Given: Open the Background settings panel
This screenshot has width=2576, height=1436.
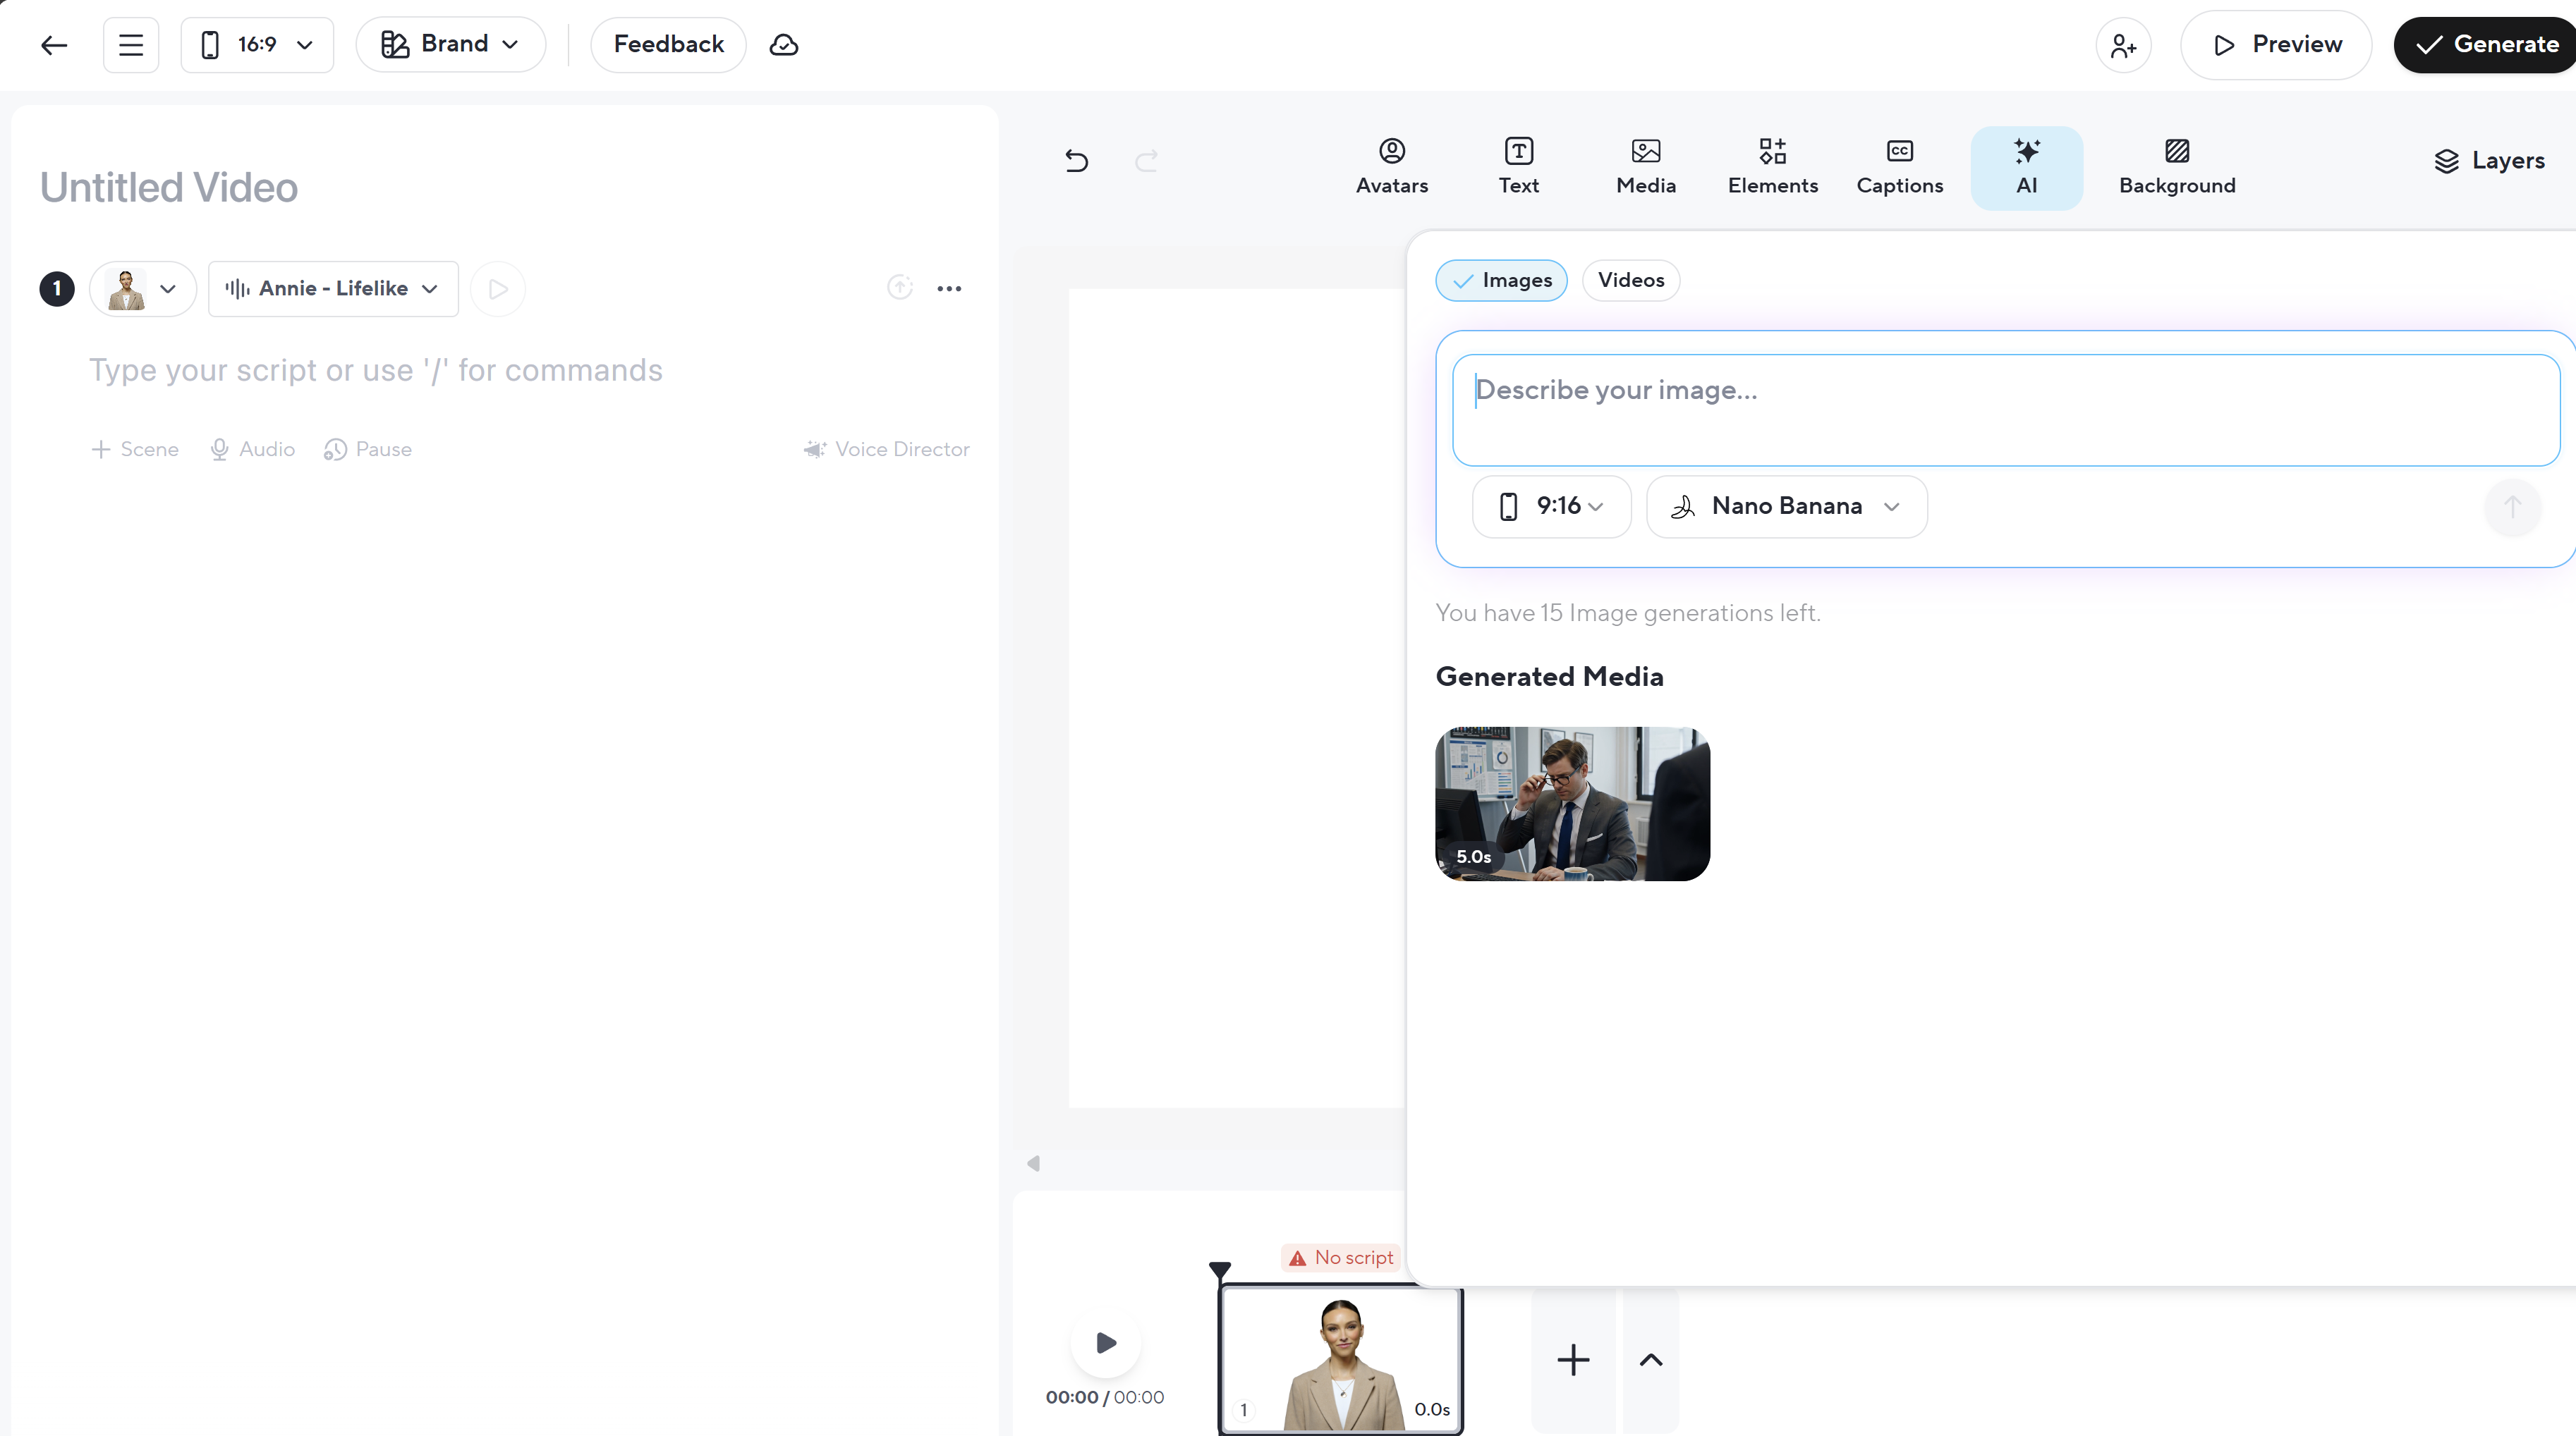Looking at the screenshot, I should click(2176, 166).
